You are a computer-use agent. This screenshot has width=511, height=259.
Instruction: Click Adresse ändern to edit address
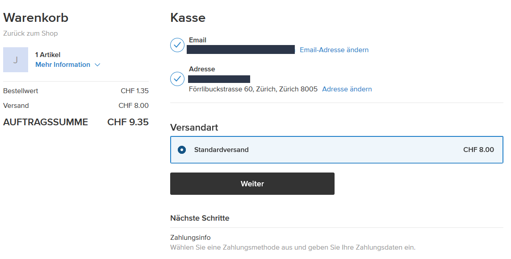coord(347,89)
